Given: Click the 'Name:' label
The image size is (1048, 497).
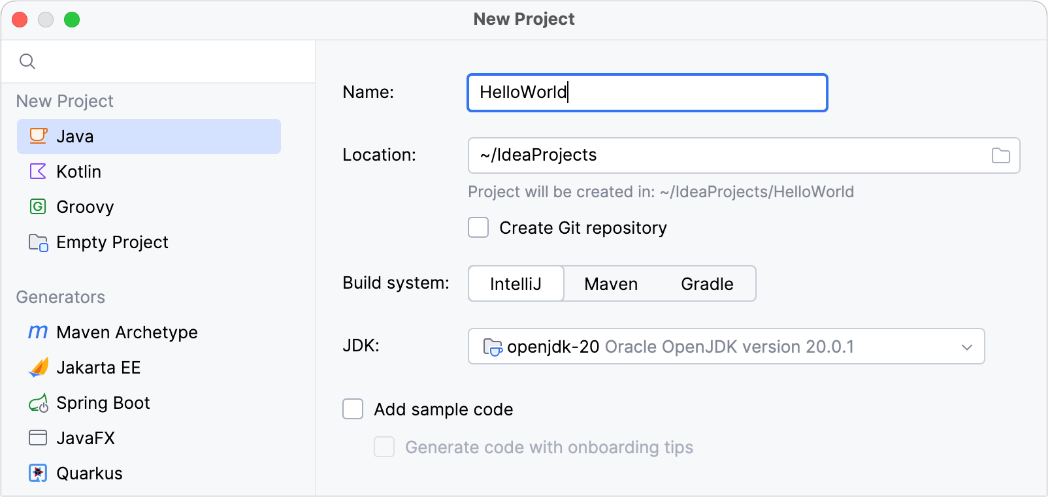Looking at the screenshot, I should point(368,92).
